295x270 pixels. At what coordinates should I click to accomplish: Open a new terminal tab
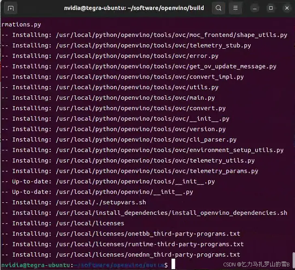tap(11, 8)
